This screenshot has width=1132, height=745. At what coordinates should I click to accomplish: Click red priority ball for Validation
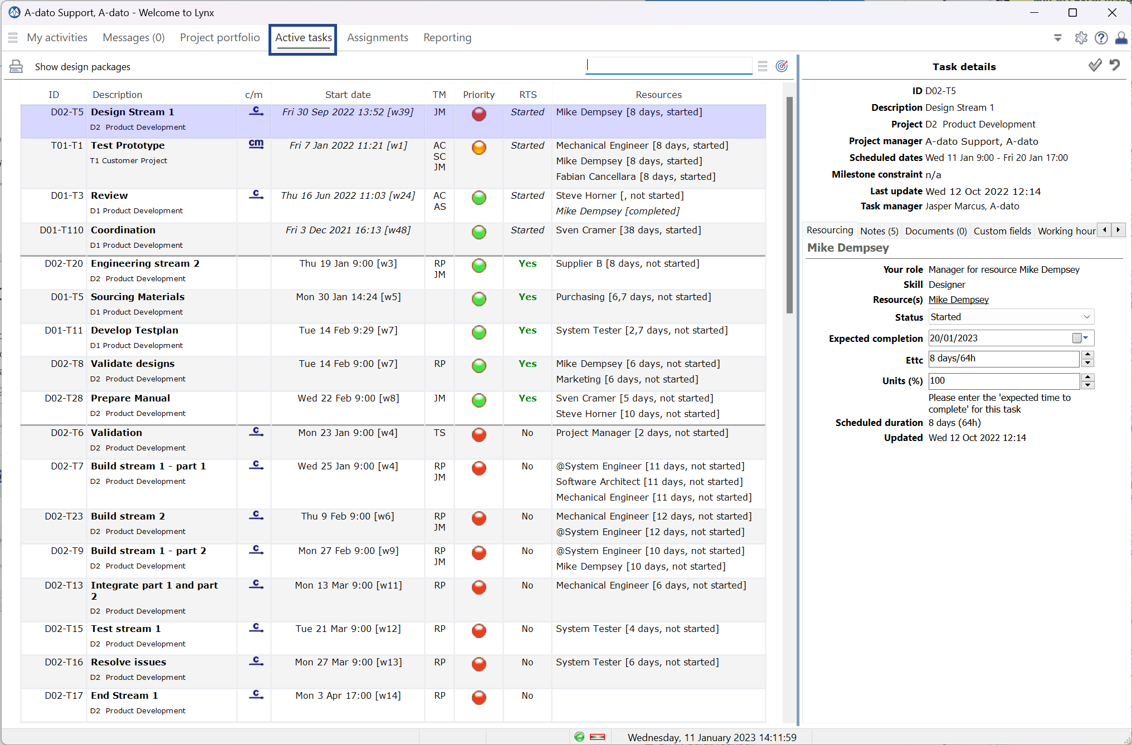click(x=479, y=435)
